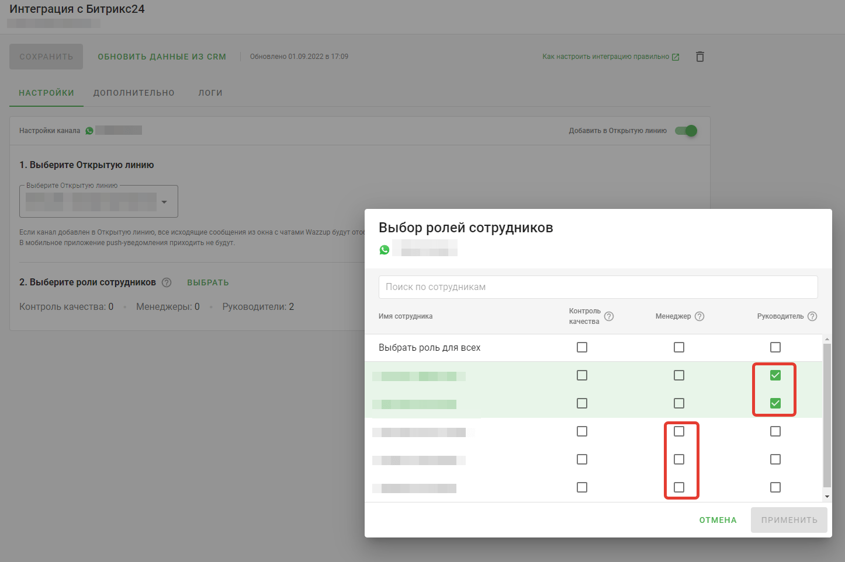Screen dimensions: 845x562
Task: Click Отмена in the roles dialog
Action: coord(718,520)
